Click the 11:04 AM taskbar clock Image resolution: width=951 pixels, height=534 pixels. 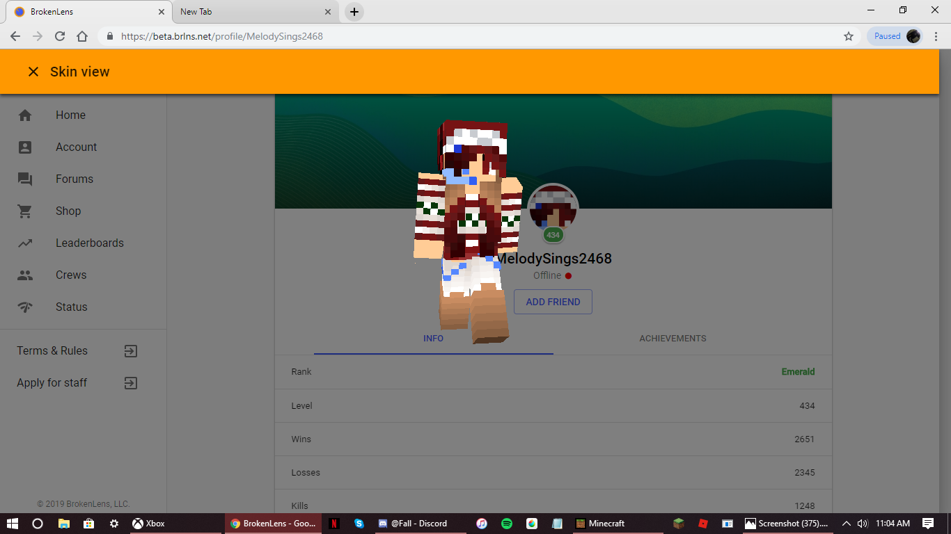(893, 524)
